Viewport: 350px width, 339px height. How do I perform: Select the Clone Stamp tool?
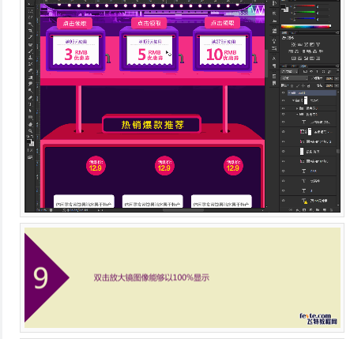[x=31, y=58]
